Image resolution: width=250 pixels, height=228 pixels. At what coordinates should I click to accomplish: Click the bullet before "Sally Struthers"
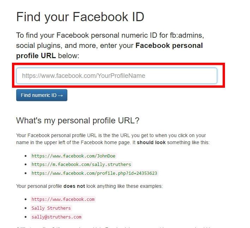(25, 208)
